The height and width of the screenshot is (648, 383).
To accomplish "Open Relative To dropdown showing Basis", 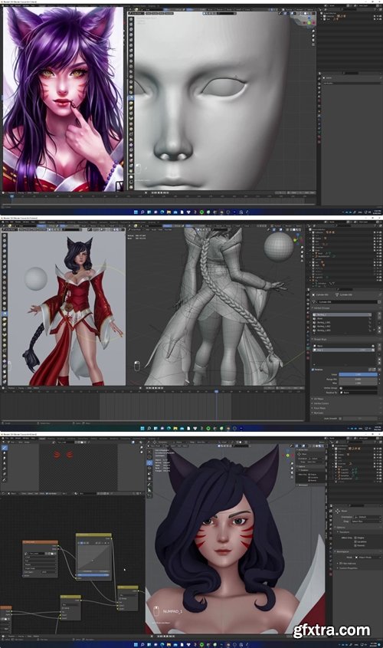I will [358, 392].
